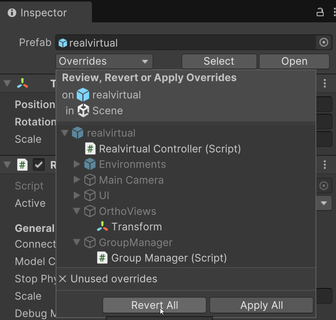Click the Environments label in overrides tree

[132, 164]
